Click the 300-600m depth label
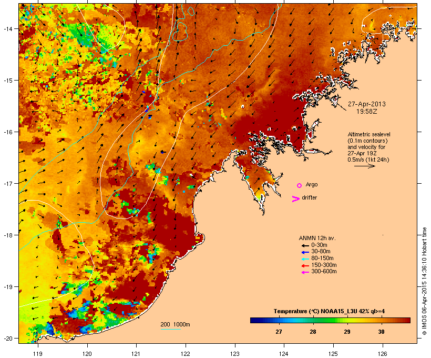 324,272
